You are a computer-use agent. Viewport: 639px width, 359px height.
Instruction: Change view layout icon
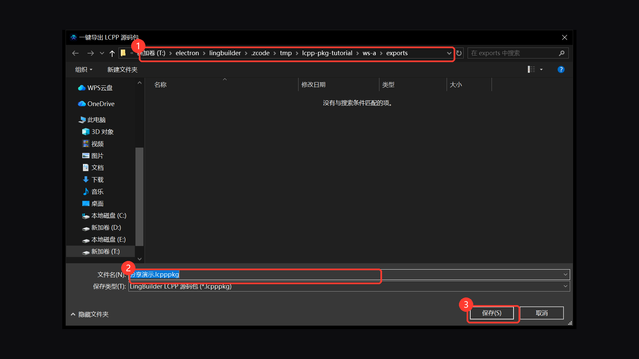pos(532,69)
